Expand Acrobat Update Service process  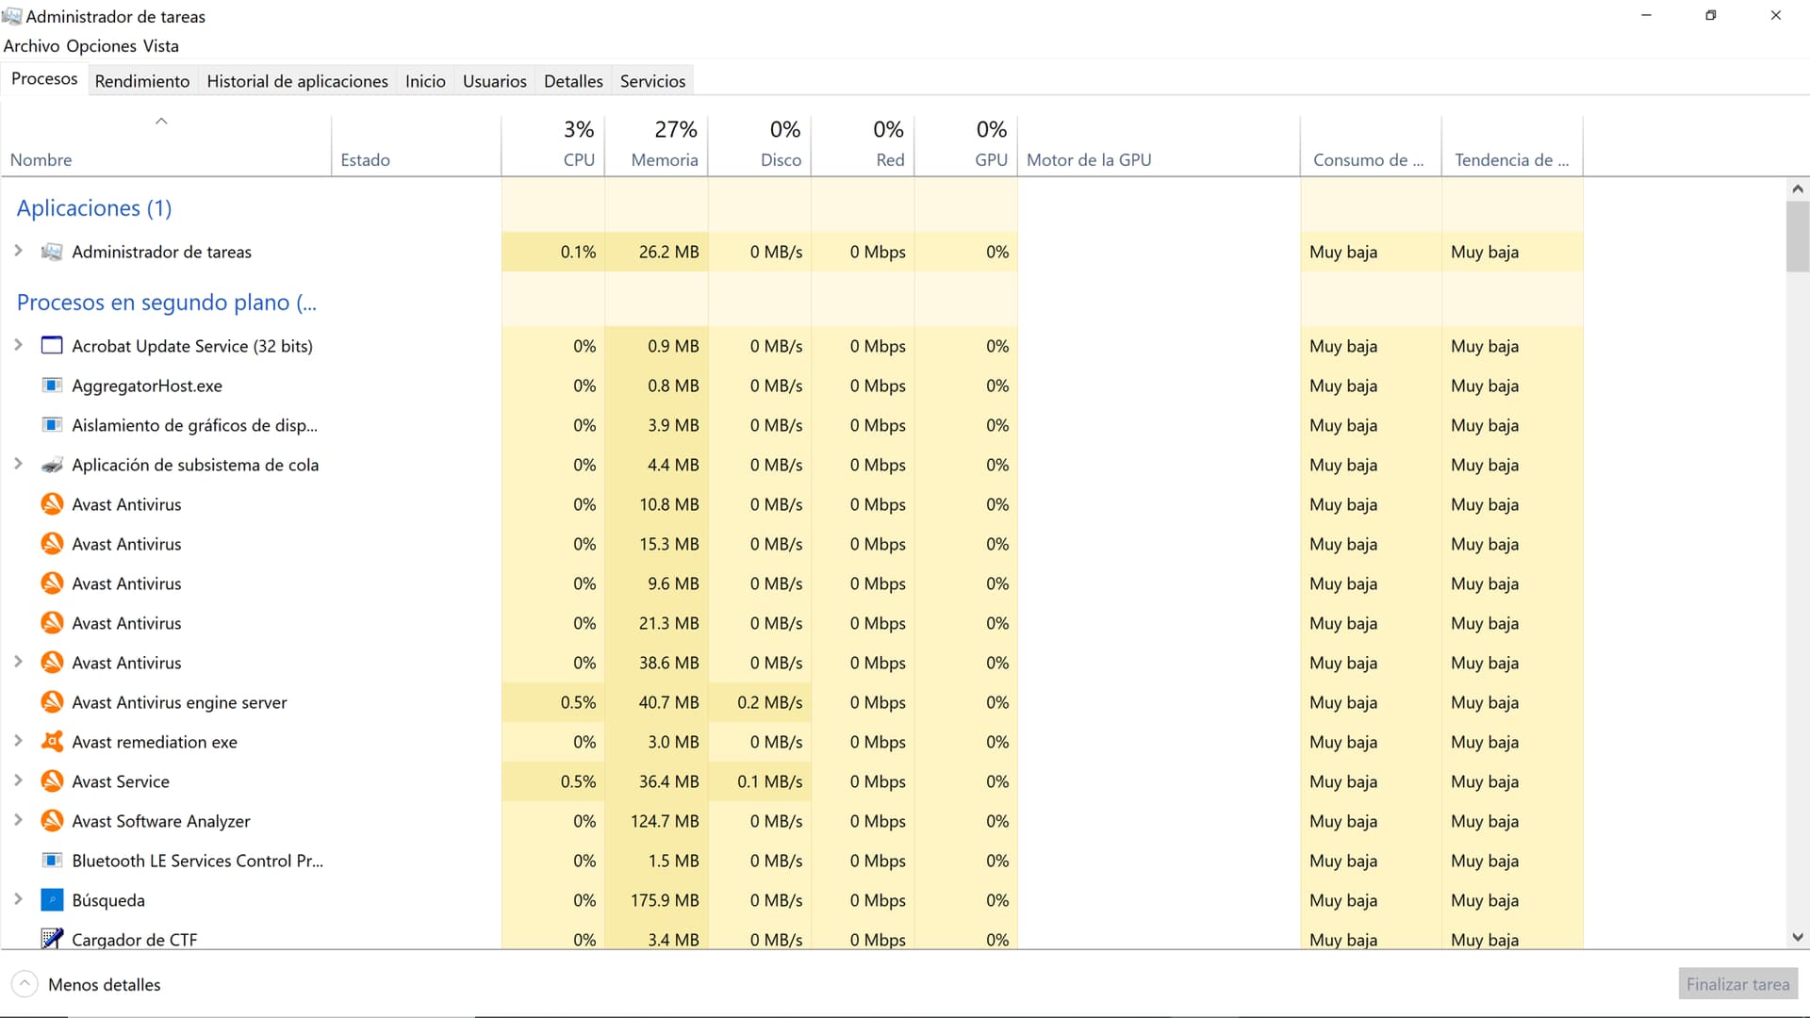coord(18,345)
